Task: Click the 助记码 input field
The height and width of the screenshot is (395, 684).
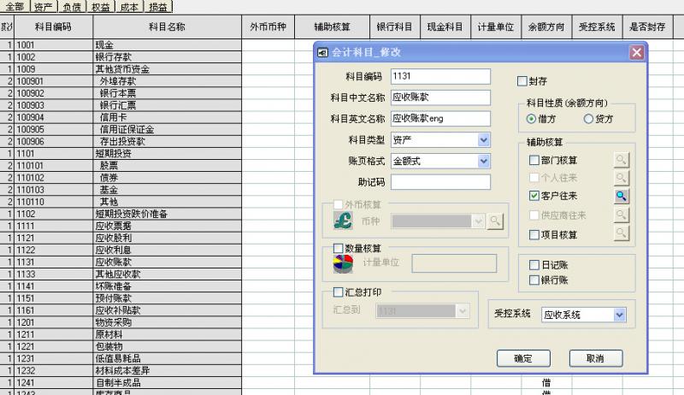Action: (x=440, y=182)
